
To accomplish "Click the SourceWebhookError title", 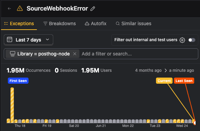I will pos(57,9).
